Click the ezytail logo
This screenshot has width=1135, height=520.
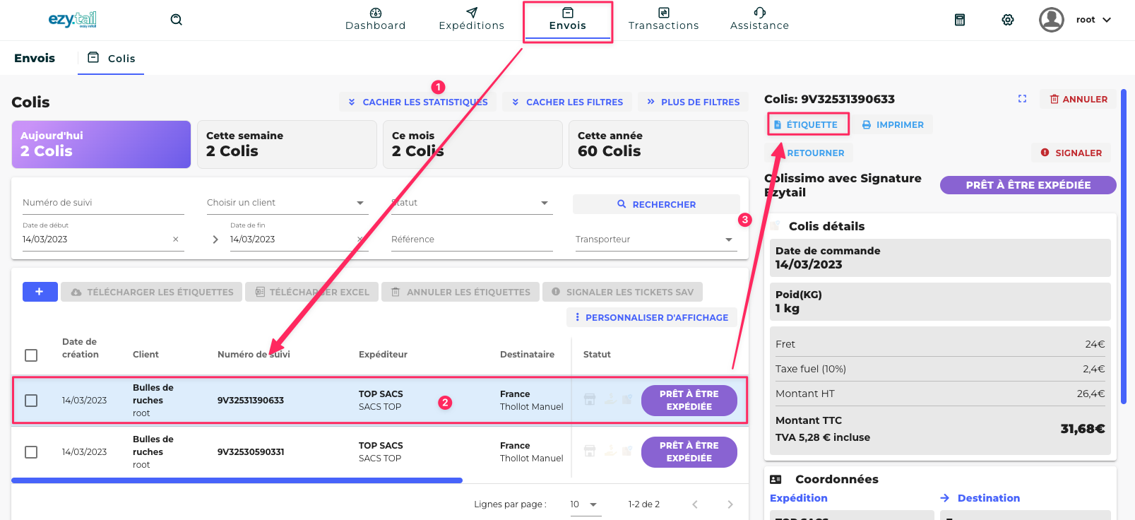pyautogui.click(x=72, y=20)
